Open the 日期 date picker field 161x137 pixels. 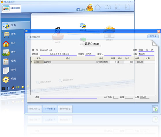146,50
